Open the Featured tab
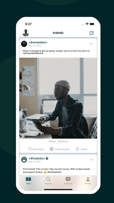Screen dimensions: 114x203 click(68, 181)
